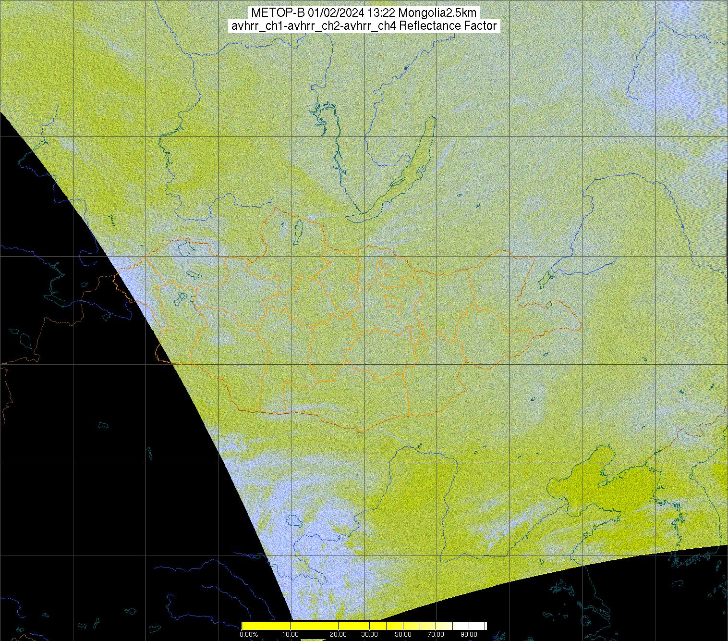
Task: Click the white end of the reflectance color bar
Action: (478, 626)
